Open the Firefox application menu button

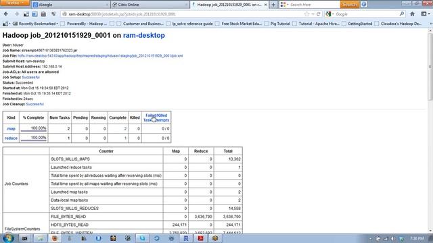tap(15, 3)
